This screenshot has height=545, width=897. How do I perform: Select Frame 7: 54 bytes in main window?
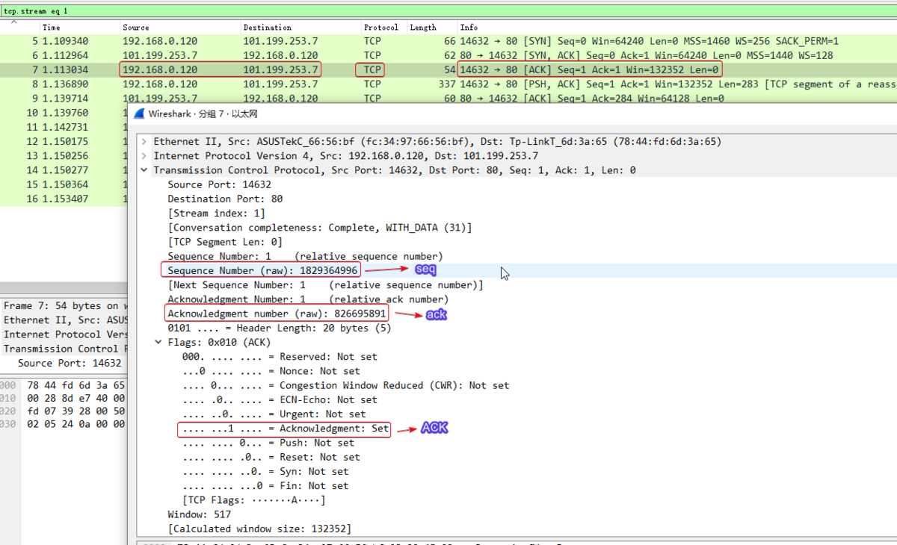pyautogui.click(x=64, y=305)
